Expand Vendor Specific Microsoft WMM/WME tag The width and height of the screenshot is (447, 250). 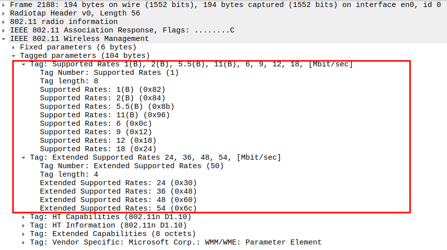point(24,243)
